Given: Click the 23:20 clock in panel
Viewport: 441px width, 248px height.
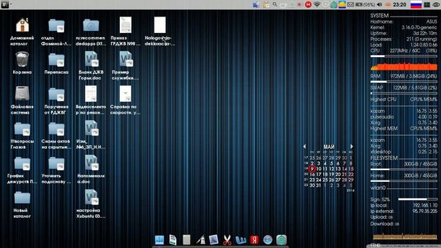Looking at the screenshot, I should click(x=400, y=5).
